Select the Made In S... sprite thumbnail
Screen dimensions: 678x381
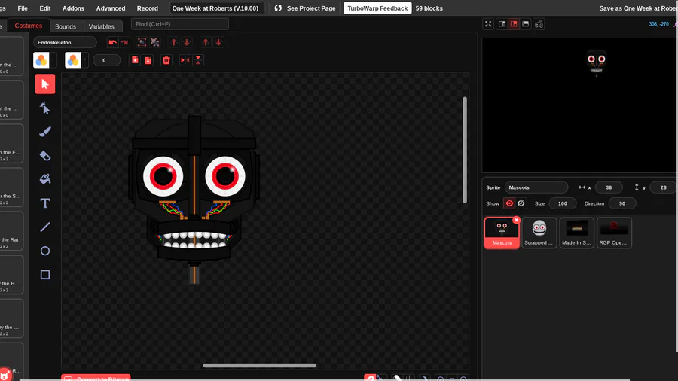point(576,233)
